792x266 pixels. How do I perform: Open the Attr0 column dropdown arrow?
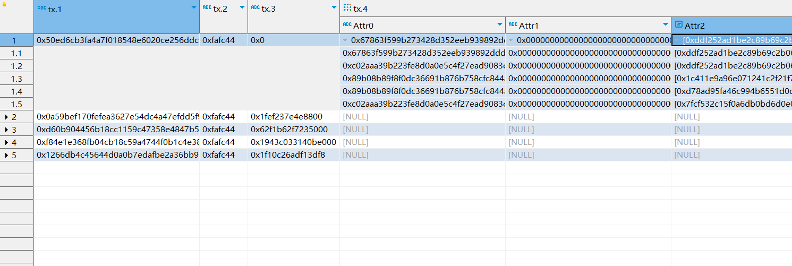click(x=499, y=24)
